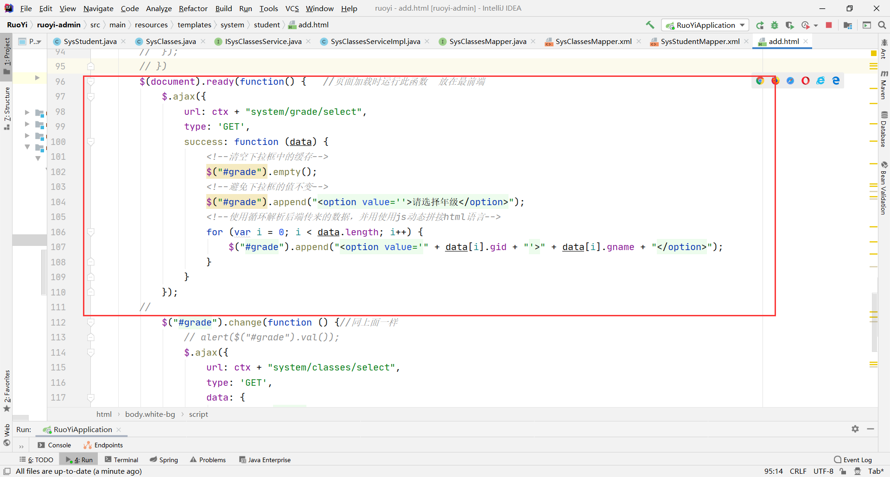Click the Build project hammer icon
Image resolution: width=890 pixels, height=477 pixels.
(650, 25)
